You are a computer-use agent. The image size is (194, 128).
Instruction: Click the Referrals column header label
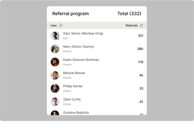(x=131, y=25)
